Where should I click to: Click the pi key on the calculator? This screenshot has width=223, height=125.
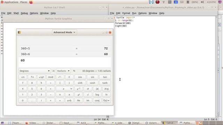[60, 95]
